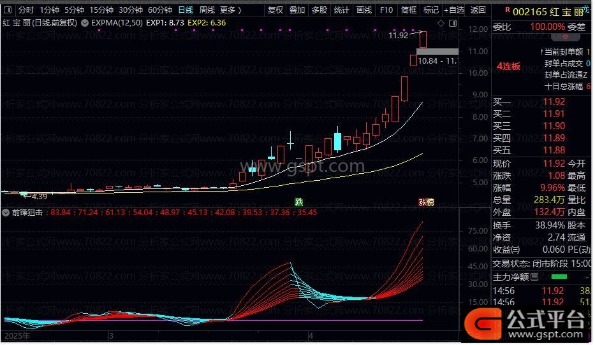This screenshot has height=345, width=595.
Task: Toggle main chart panel layout icon
Action: pos(453,24)
